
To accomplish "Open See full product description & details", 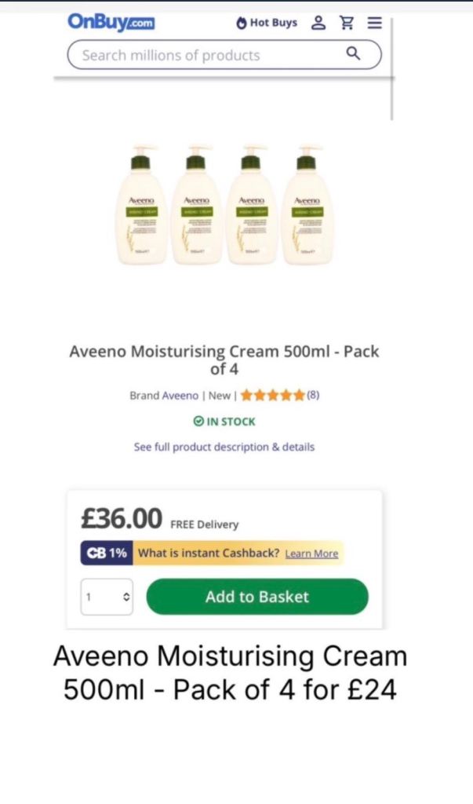I will (x=224, y=447).
